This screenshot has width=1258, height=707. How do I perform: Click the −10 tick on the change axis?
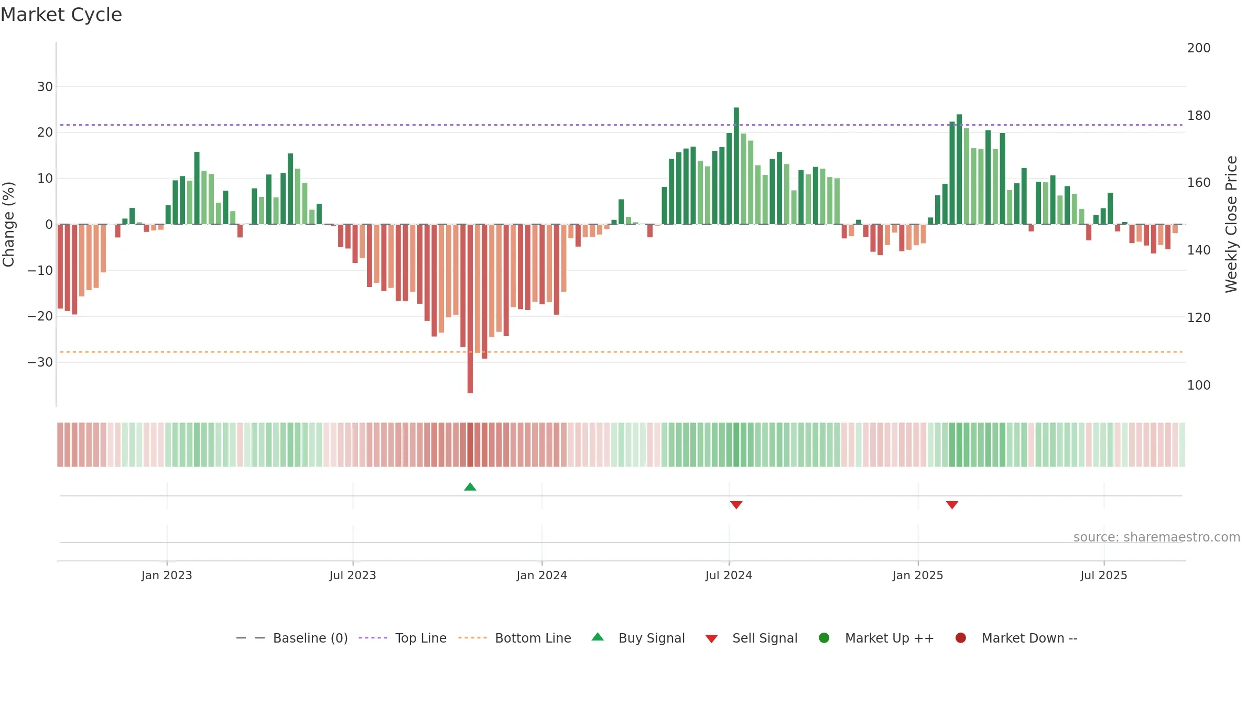40,271
